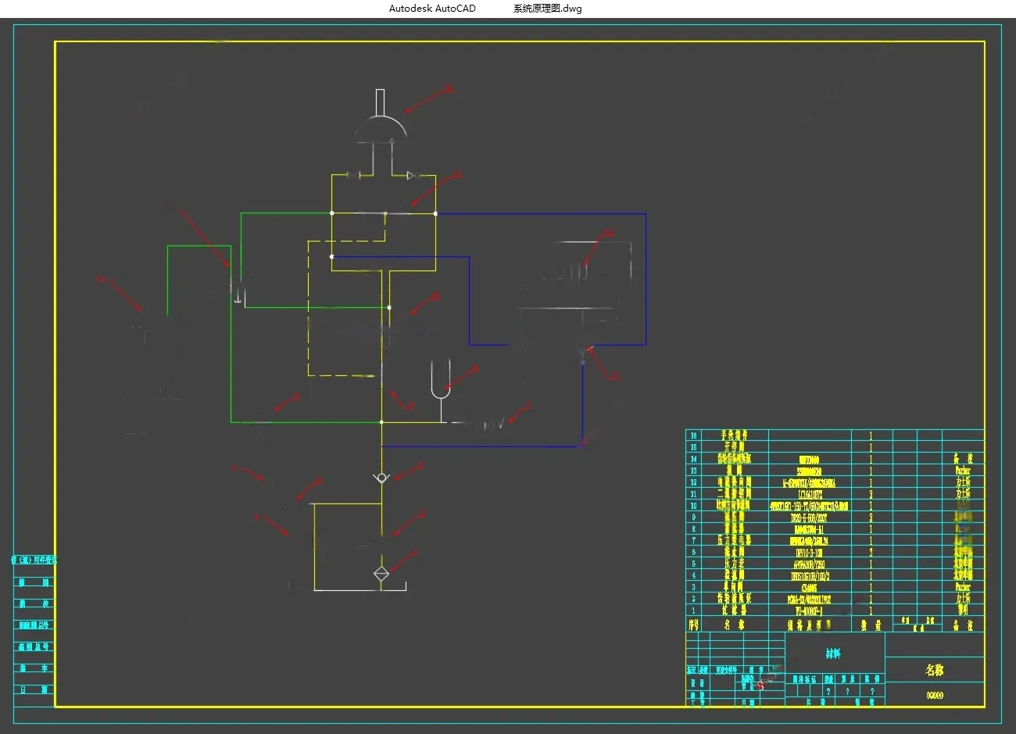
Task: Select the check valve circle symbol
Action: click(x=381, y=478)
